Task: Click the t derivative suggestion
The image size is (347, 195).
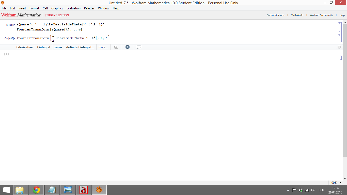Action: pos(25,47)
